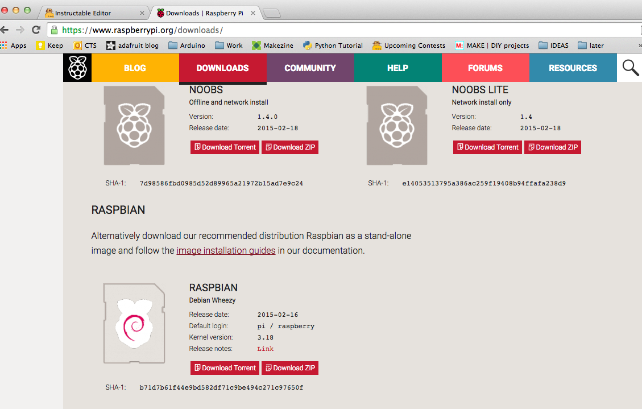
Task: Open the HELP section
Action: (398, 68)
